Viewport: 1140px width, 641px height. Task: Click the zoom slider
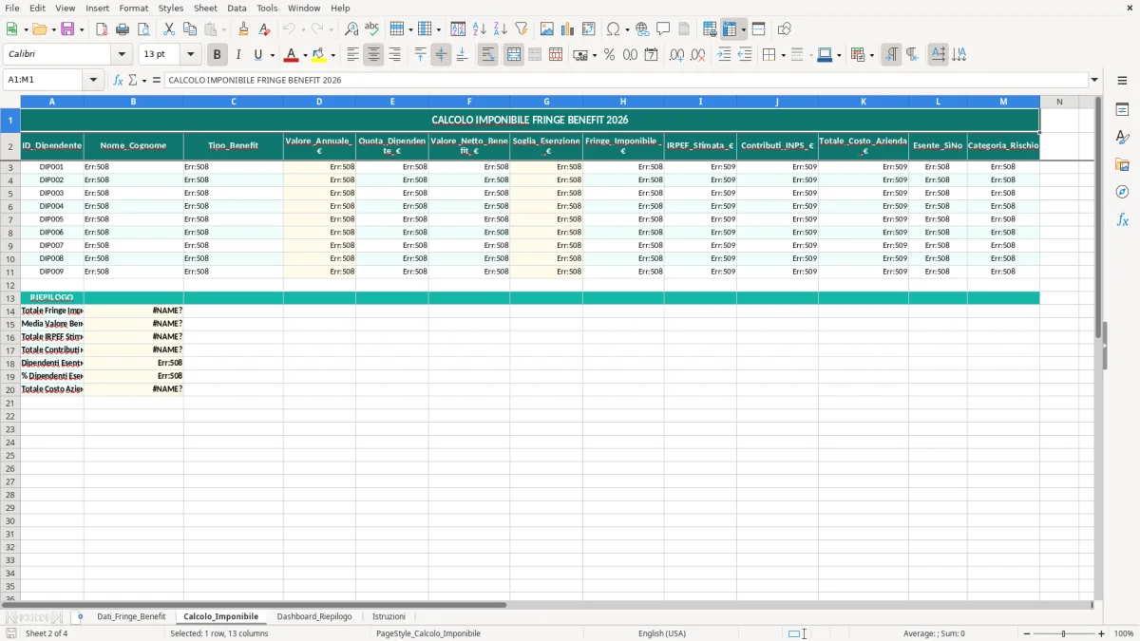tap(1063, 633)
